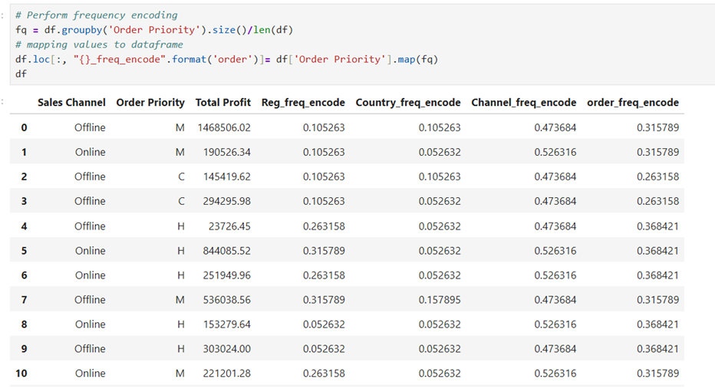Click the Total Profit cell 844085.52
This screenshot has height=389, width=715.
click(226, 251)
